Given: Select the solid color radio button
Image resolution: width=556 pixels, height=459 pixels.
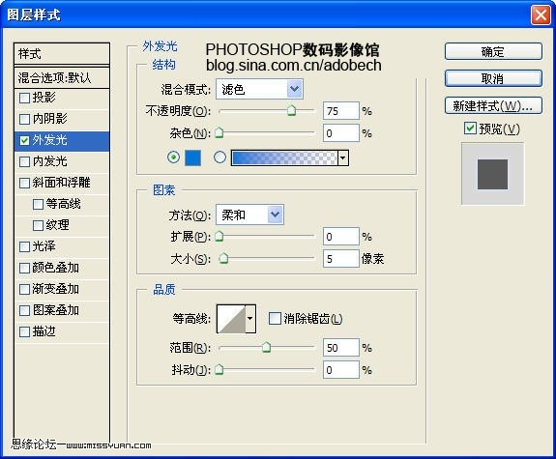Looking at the screenshot, I should click(173, 157).
